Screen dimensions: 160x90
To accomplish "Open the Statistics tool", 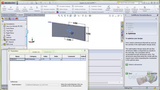I will click(37, 9).
